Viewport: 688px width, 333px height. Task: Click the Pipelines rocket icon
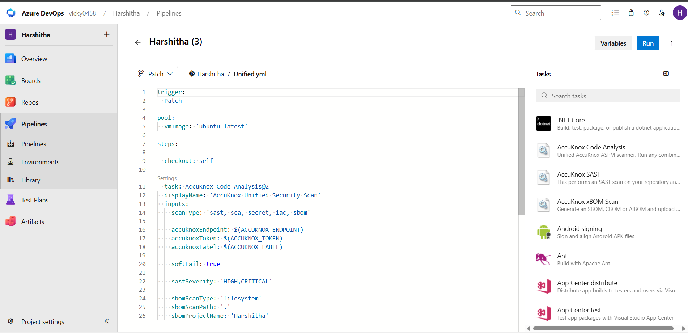pos(10,124)
